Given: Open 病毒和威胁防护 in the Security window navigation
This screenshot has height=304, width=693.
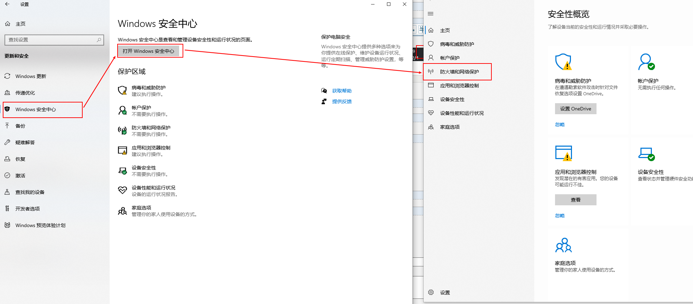Looking at the screenshot, I should [x=457, y=44].
